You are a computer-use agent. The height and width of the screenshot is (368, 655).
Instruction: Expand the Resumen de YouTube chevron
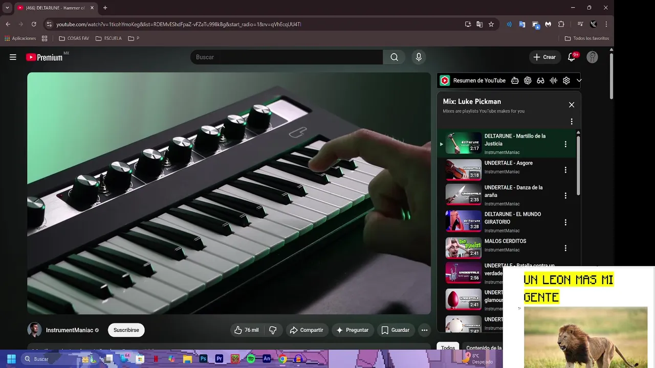579,80
